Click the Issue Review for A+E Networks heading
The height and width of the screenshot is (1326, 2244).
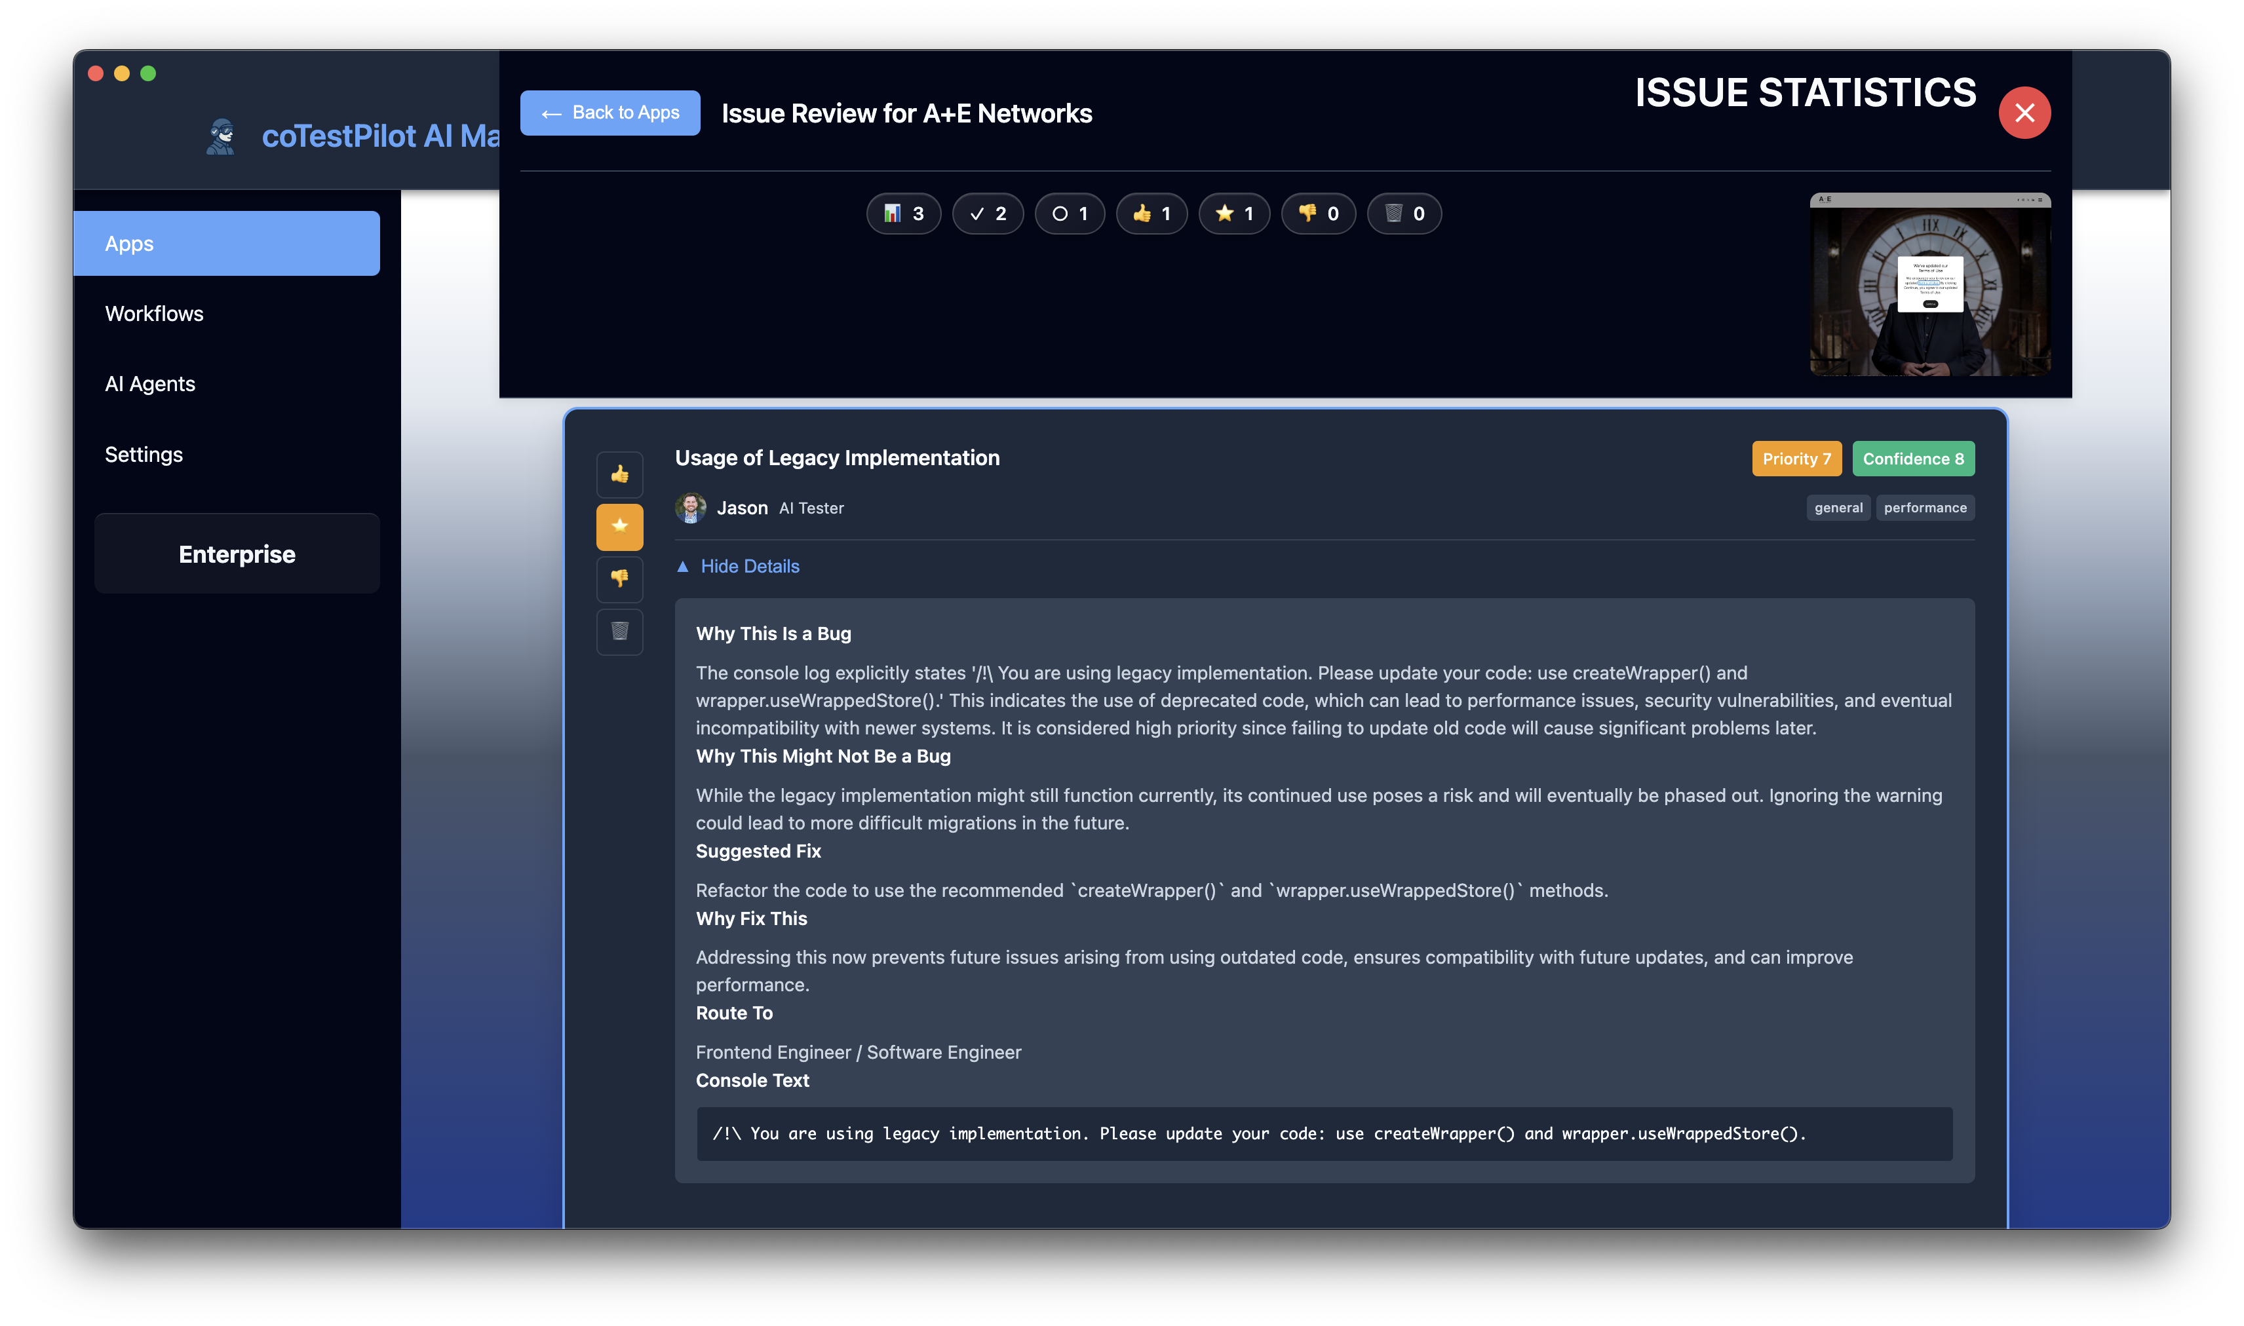click(907, 113)
